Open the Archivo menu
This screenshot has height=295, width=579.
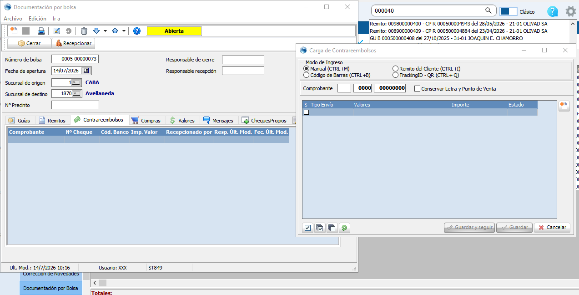(13, 19)
